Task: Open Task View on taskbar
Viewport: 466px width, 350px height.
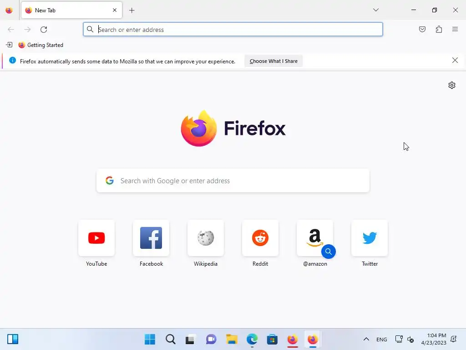Action: [190, 339]
